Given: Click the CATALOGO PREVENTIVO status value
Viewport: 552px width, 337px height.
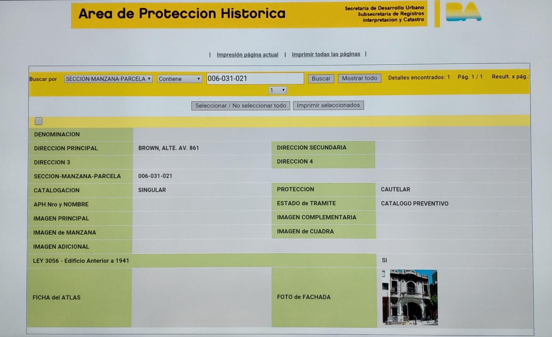Looking at the screenshot, I should point(414,203).
